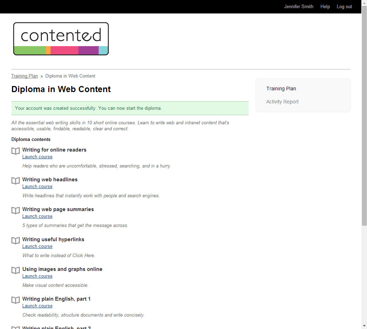Open the Training Plan sidebar item
This screenshot has width=367, height=329.
(281, 89)
